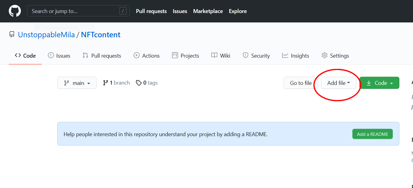The height and width of the screenshot is (188, 413).
Task: Open the Wiki tab
Action: (x=221, y=55)
